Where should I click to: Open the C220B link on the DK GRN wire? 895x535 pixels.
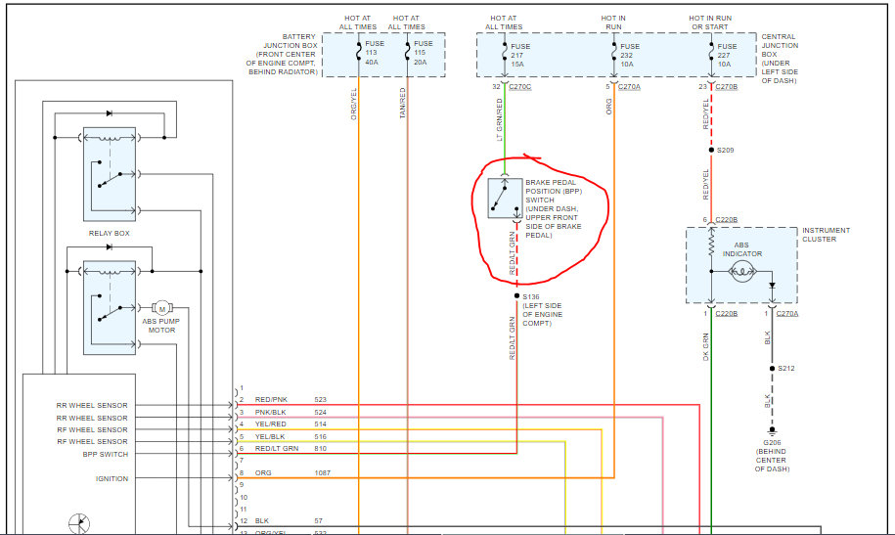coord(726,313)
